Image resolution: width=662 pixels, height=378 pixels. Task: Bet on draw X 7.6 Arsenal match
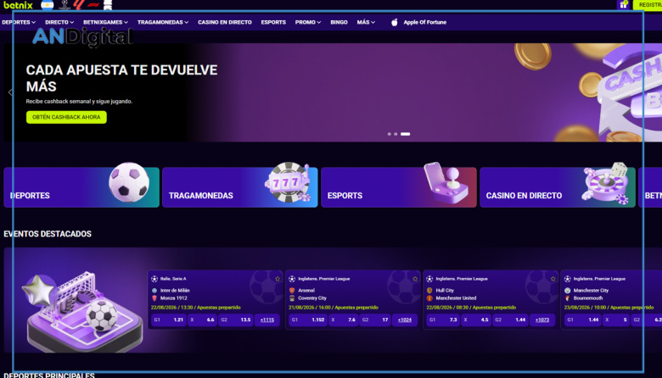point(343,320)
